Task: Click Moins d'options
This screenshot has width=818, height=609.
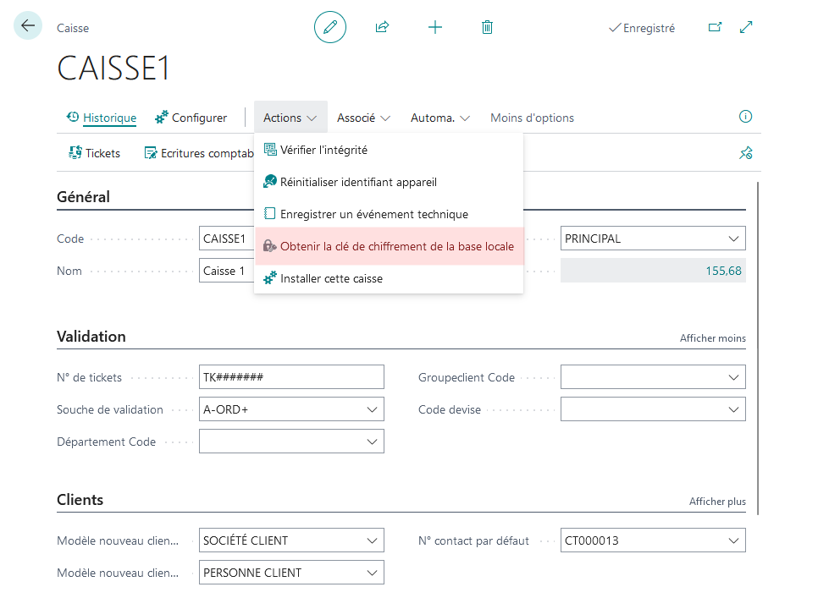Action: (x=532, y=118)
